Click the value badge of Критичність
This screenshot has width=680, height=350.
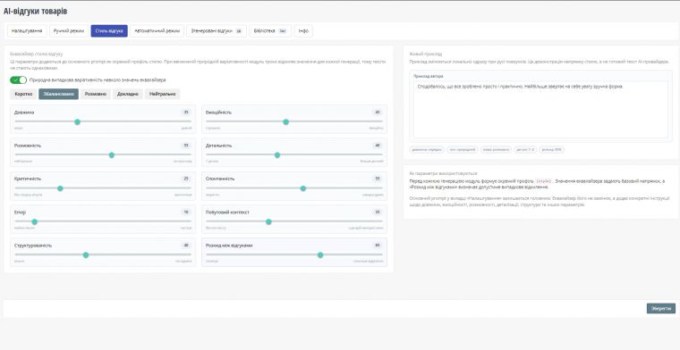(x=185, y=179)
